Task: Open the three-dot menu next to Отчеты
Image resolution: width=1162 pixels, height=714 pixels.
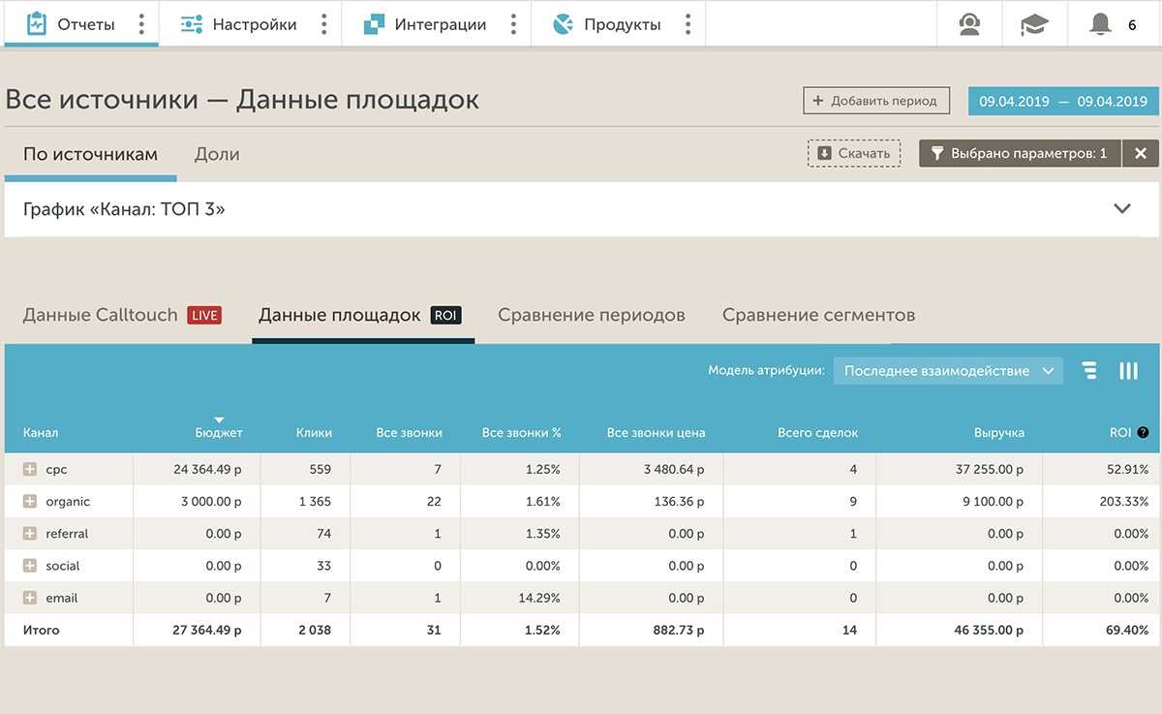Action: click(141, 24)
